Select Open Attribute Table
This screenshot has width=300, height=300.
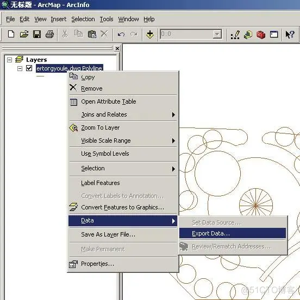(123, 101)
